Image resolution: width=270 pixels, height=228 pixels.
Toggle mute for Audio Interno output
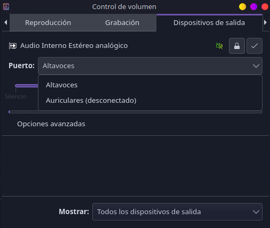point(219,46)
